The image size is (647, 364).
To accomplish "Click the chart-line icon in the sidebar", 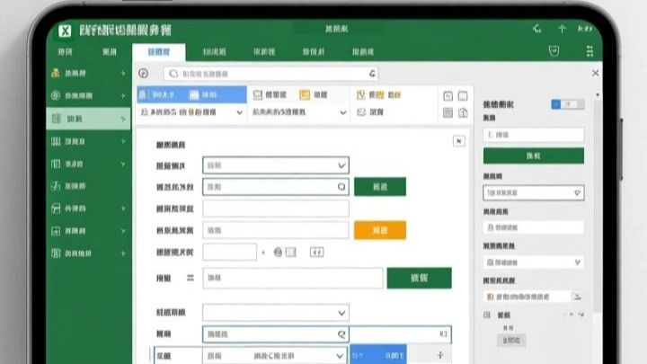I will point(56,186).
